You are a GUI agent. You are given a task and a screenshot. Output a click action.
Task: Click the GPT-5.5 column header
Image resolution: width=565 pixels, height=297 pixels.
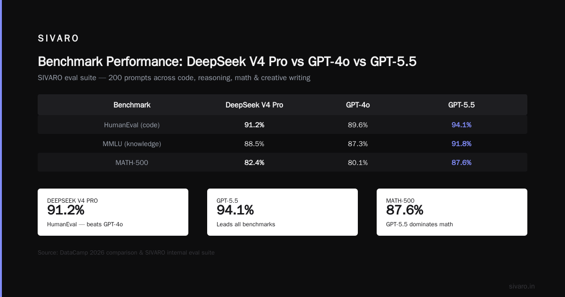(x=461, y=105)
